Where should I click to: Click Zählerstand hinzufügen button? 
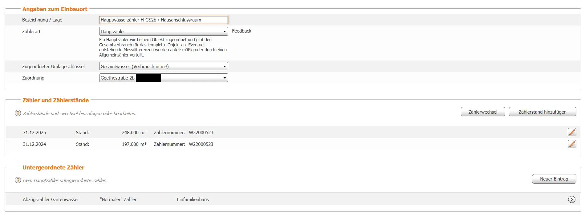[542, 112]
